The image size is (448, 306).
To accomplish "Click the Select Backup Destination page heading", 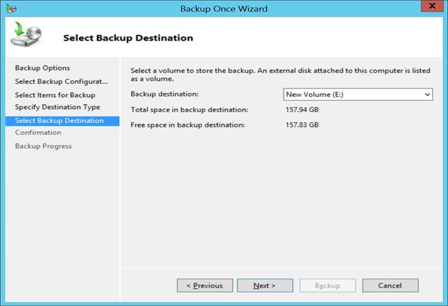I will (128, 38).
